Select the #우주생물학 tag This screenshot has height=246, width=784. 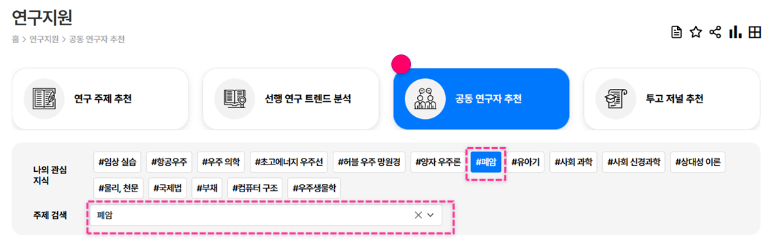[314, 189]
